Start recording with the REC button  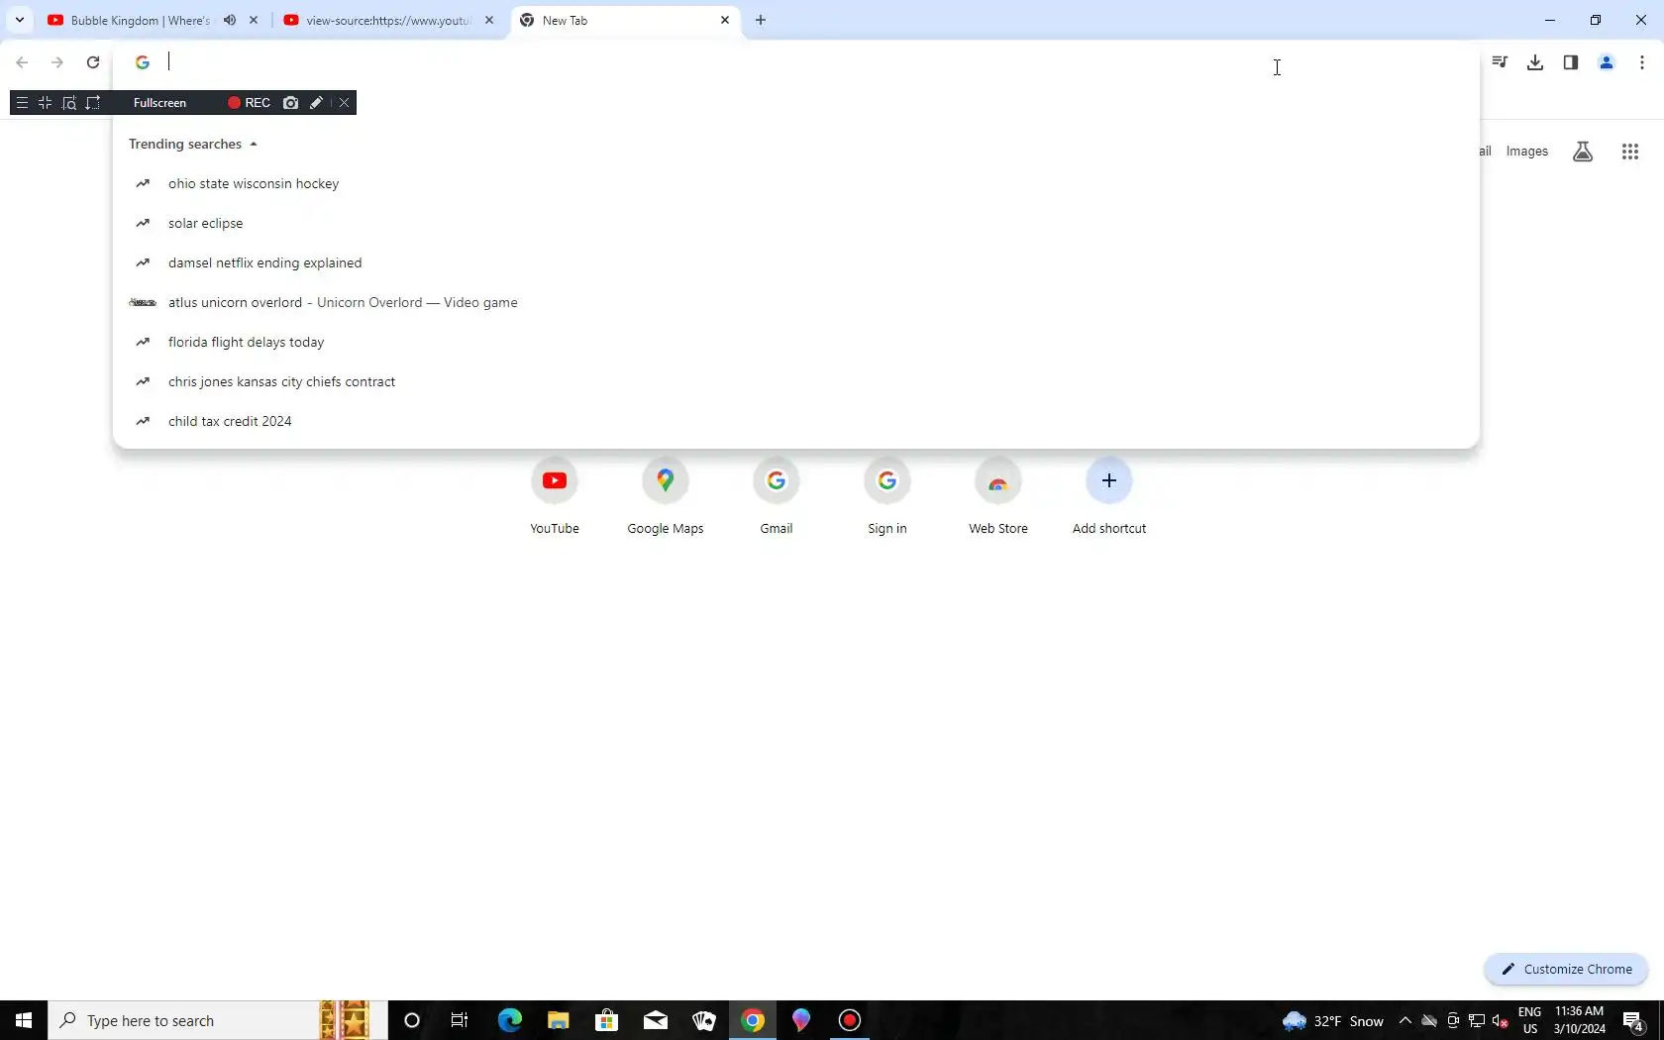[249, 103]
